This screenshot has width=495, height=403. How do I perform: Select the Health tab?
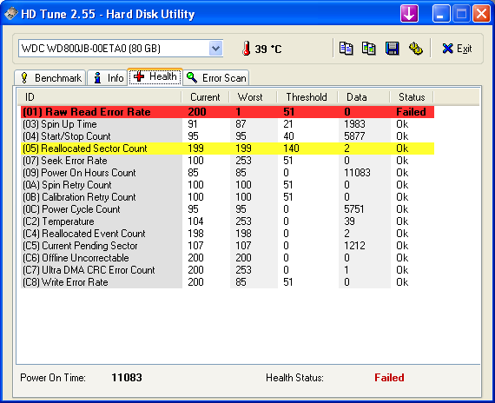pos(155,76)
